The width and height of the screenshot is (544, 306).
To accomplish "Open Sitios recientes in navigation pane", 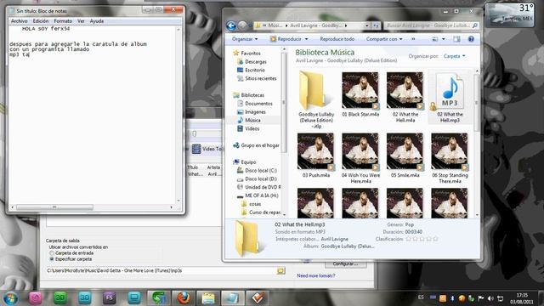I will pos(260,78).
